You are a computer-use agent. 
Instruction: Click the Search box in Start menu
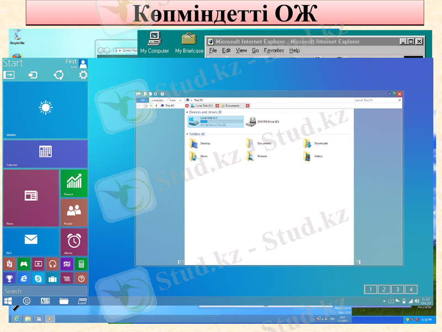click(45, 291)
